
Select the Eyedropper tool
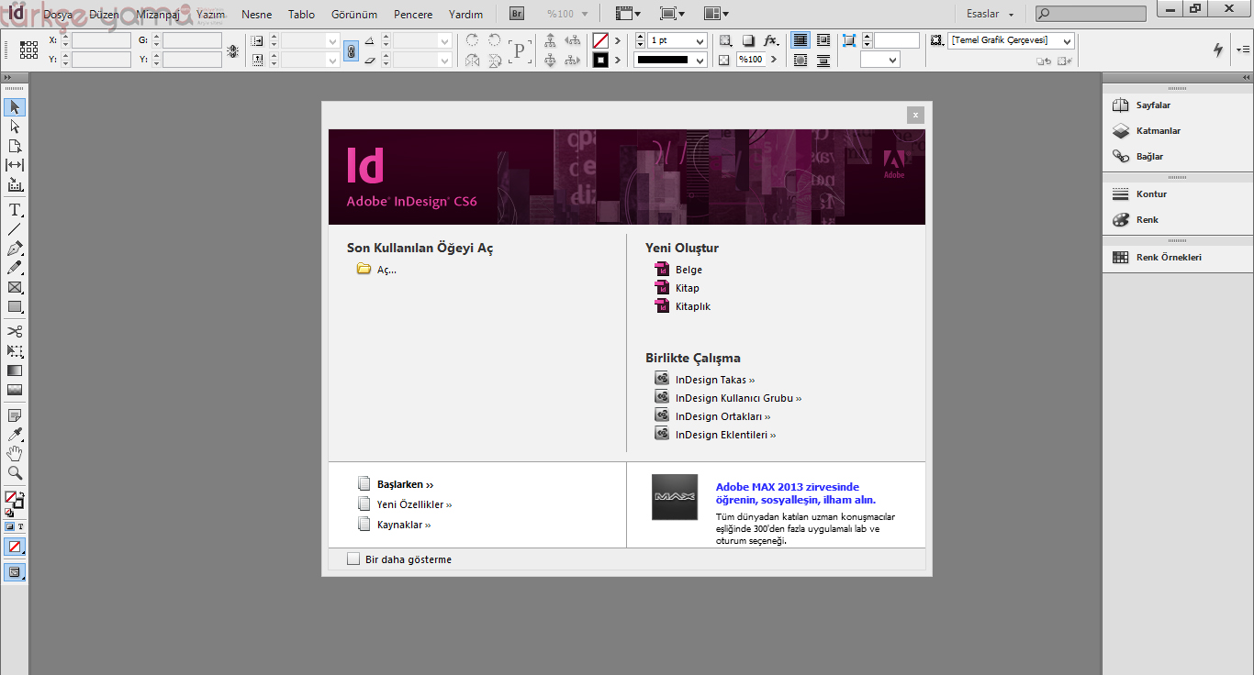coord(15,435)
